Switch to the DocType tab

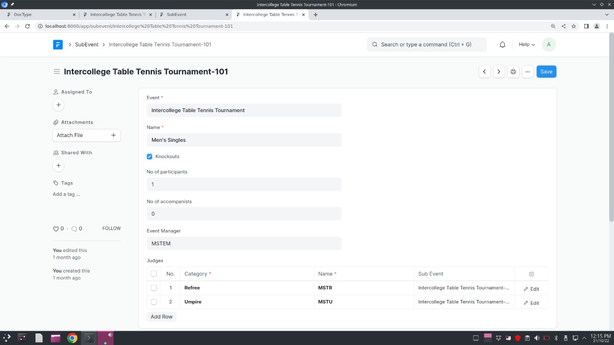pos(40,14)
